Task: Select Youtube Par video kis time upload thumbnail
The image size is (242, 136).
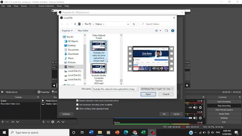Action: coord(99,46)
